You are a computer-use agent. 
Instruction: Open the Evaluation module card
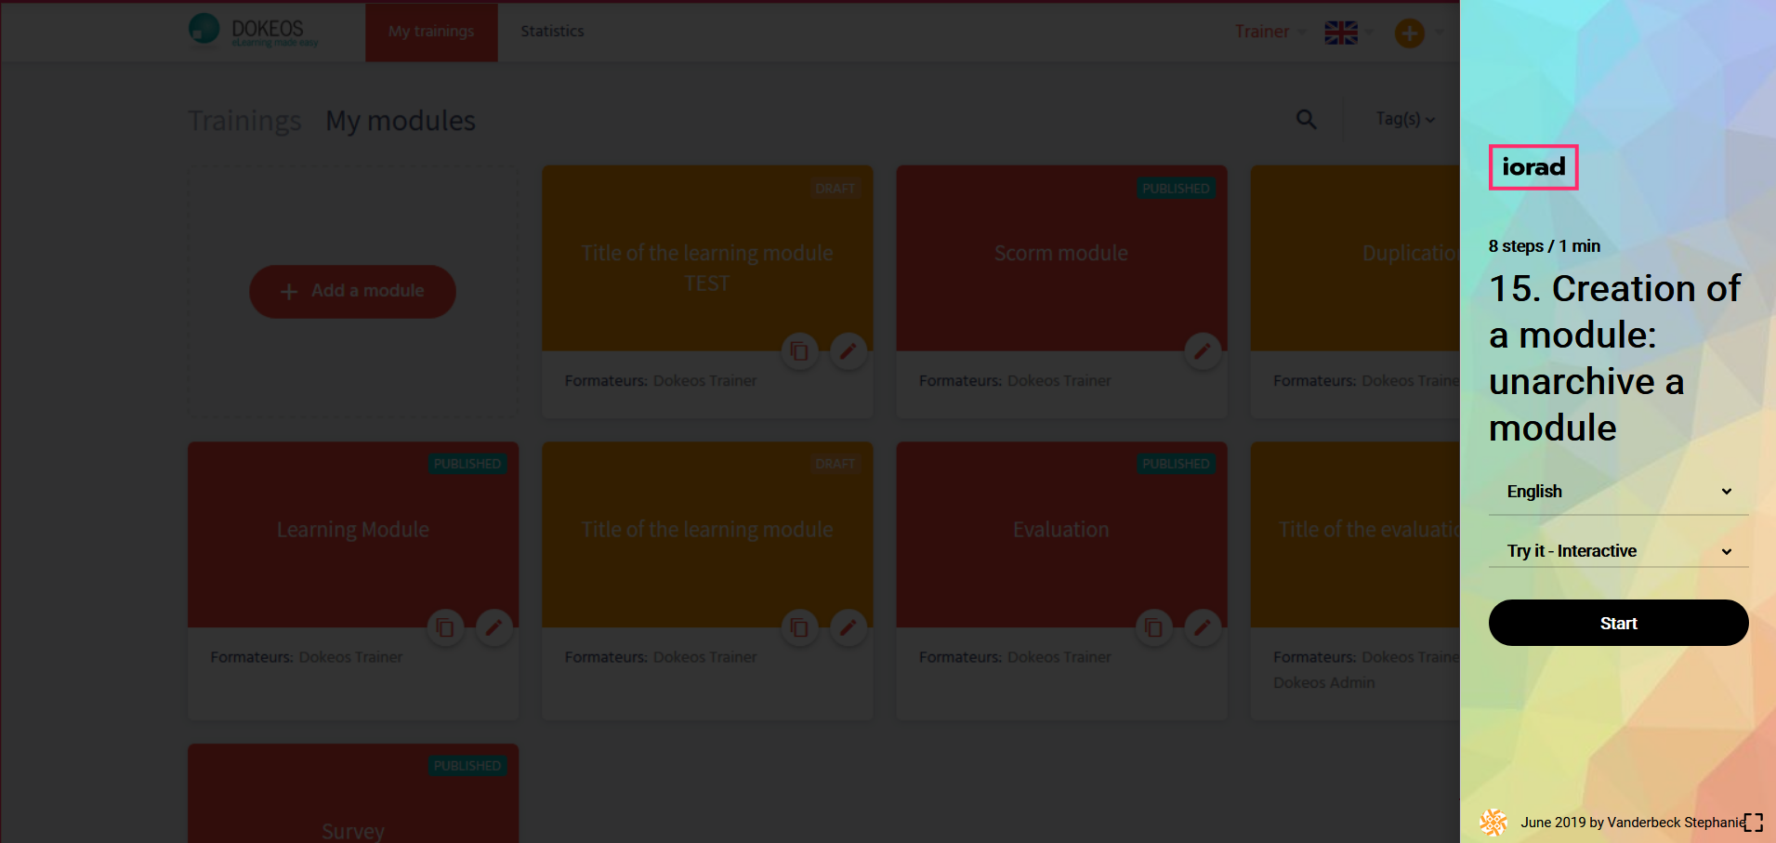coord(1060,530)
